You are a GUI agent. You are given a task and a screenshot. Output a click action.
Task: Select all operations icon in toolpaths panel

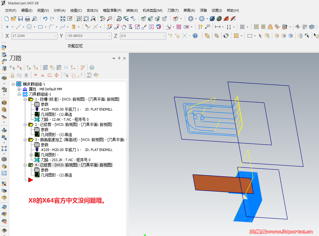pos(12,68)
